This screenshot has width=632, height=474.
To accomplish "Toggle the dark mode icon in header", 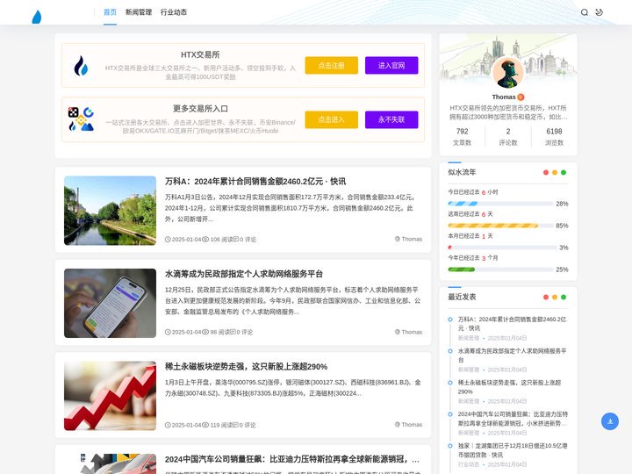I will pos(600,12).
